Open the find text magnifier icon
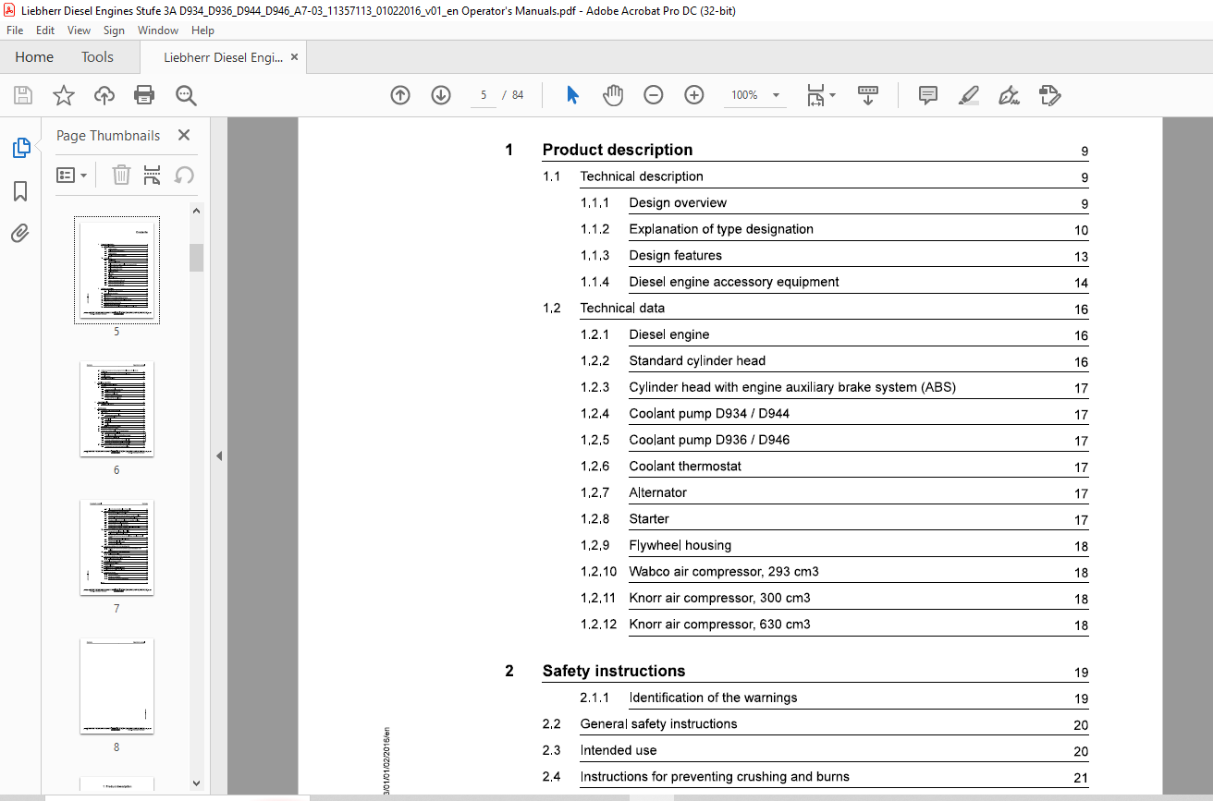The height and width of the screenshot is (801, 1213). tap(186, 95)
